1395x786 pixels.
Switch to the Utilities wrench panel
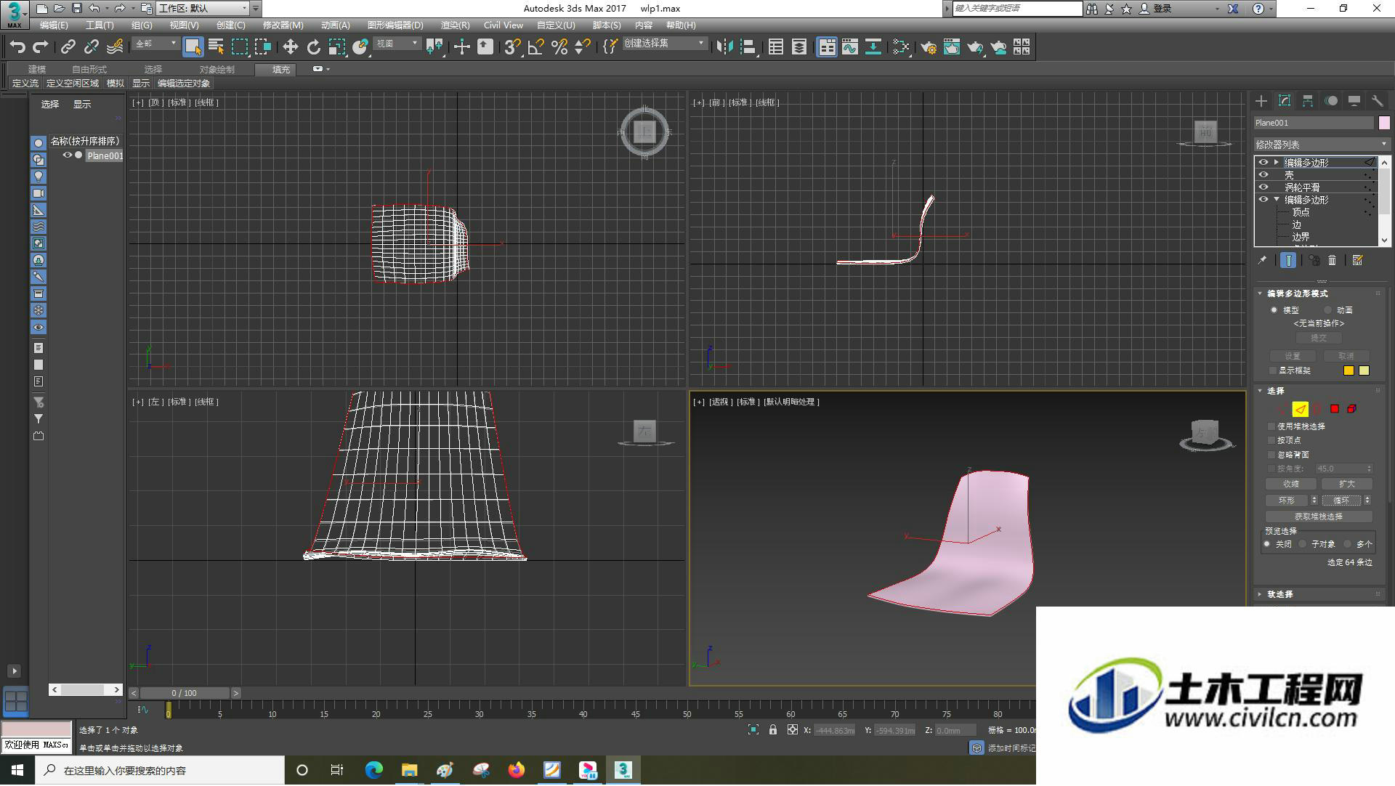tap(1378, 101)
